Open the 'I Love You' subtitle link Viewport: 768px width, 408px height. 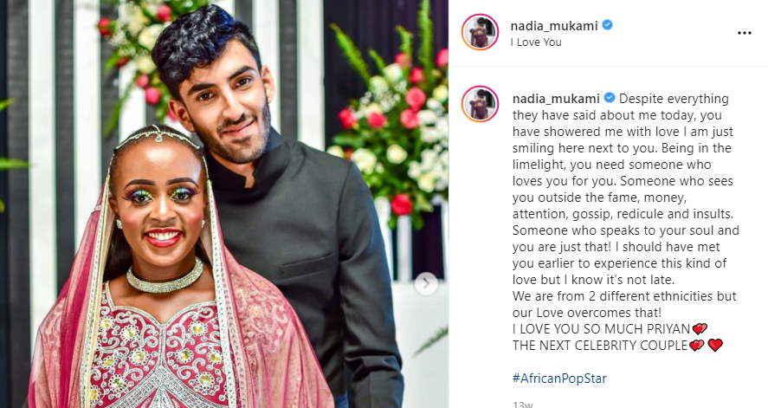click(536, 42)
